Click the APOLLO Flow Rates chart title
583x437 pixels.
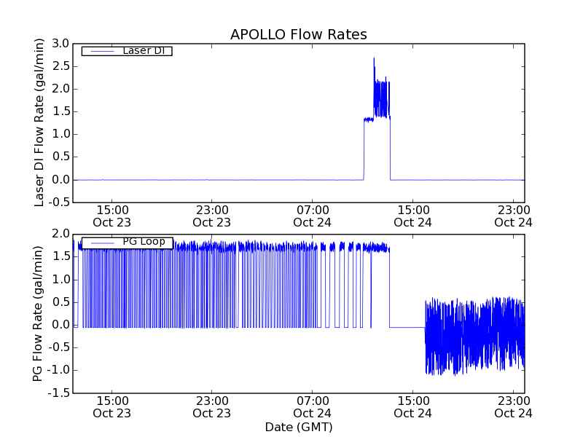299,34
